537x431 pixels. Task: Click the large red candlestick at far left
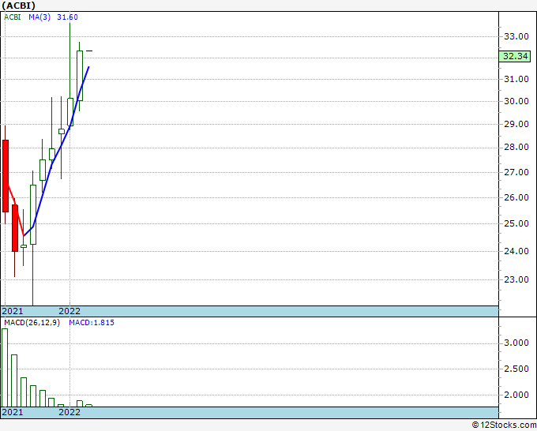pyautogui.click(x=6, y=175)
